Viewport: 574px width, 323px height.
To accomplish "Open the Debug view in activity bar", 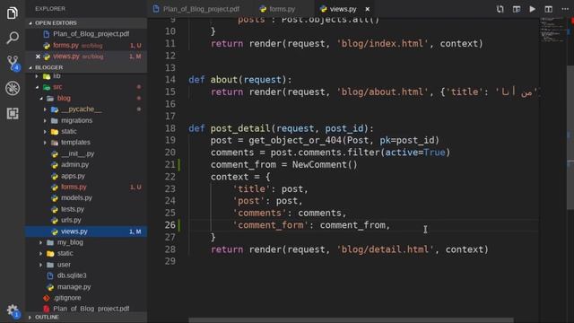I will pyautogui.click(x=13, y=88).
